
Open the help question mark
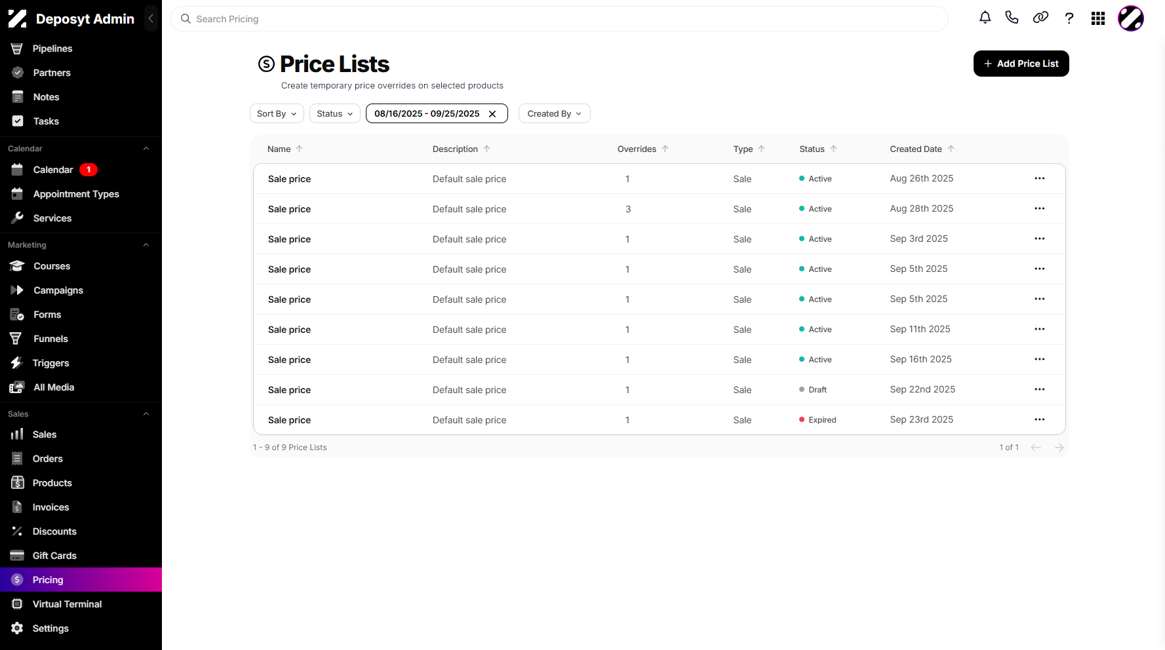click(1069, 18)
